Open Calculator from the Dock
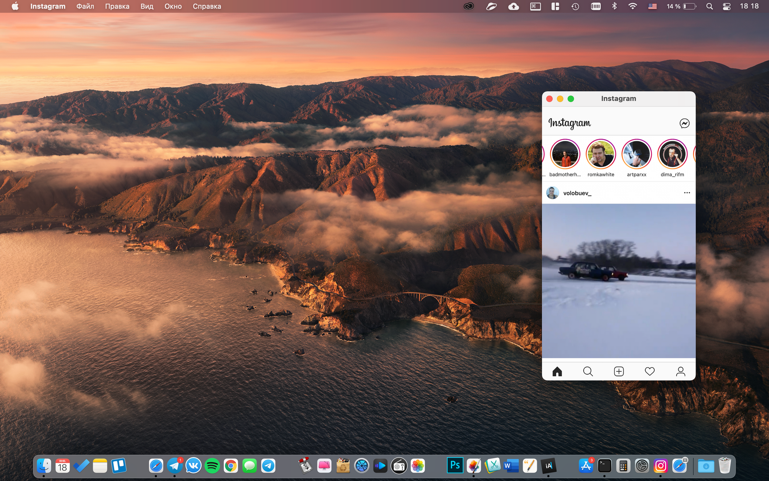 click(x=623, y=466)
